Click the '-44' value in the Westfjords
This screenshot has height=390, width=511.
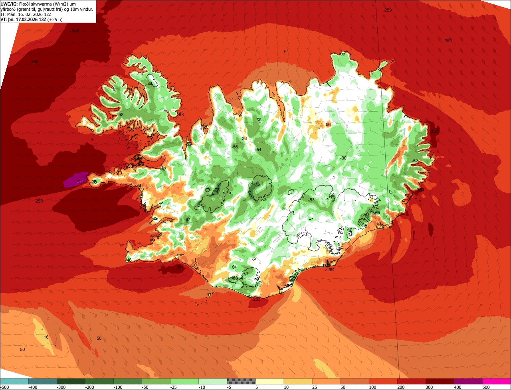[x=149, y=84]
